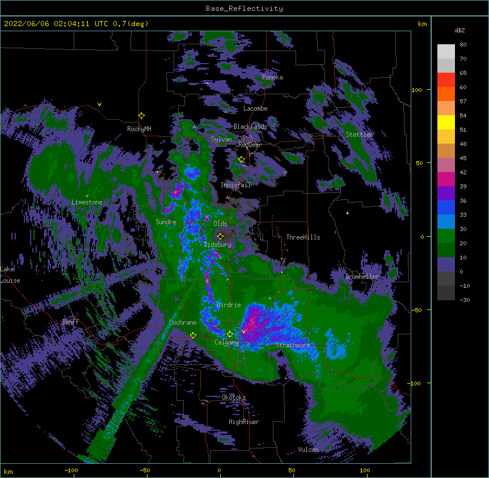Click the Banff label
489x478 pixels.
pyautogui.click(x=70, y=322)
